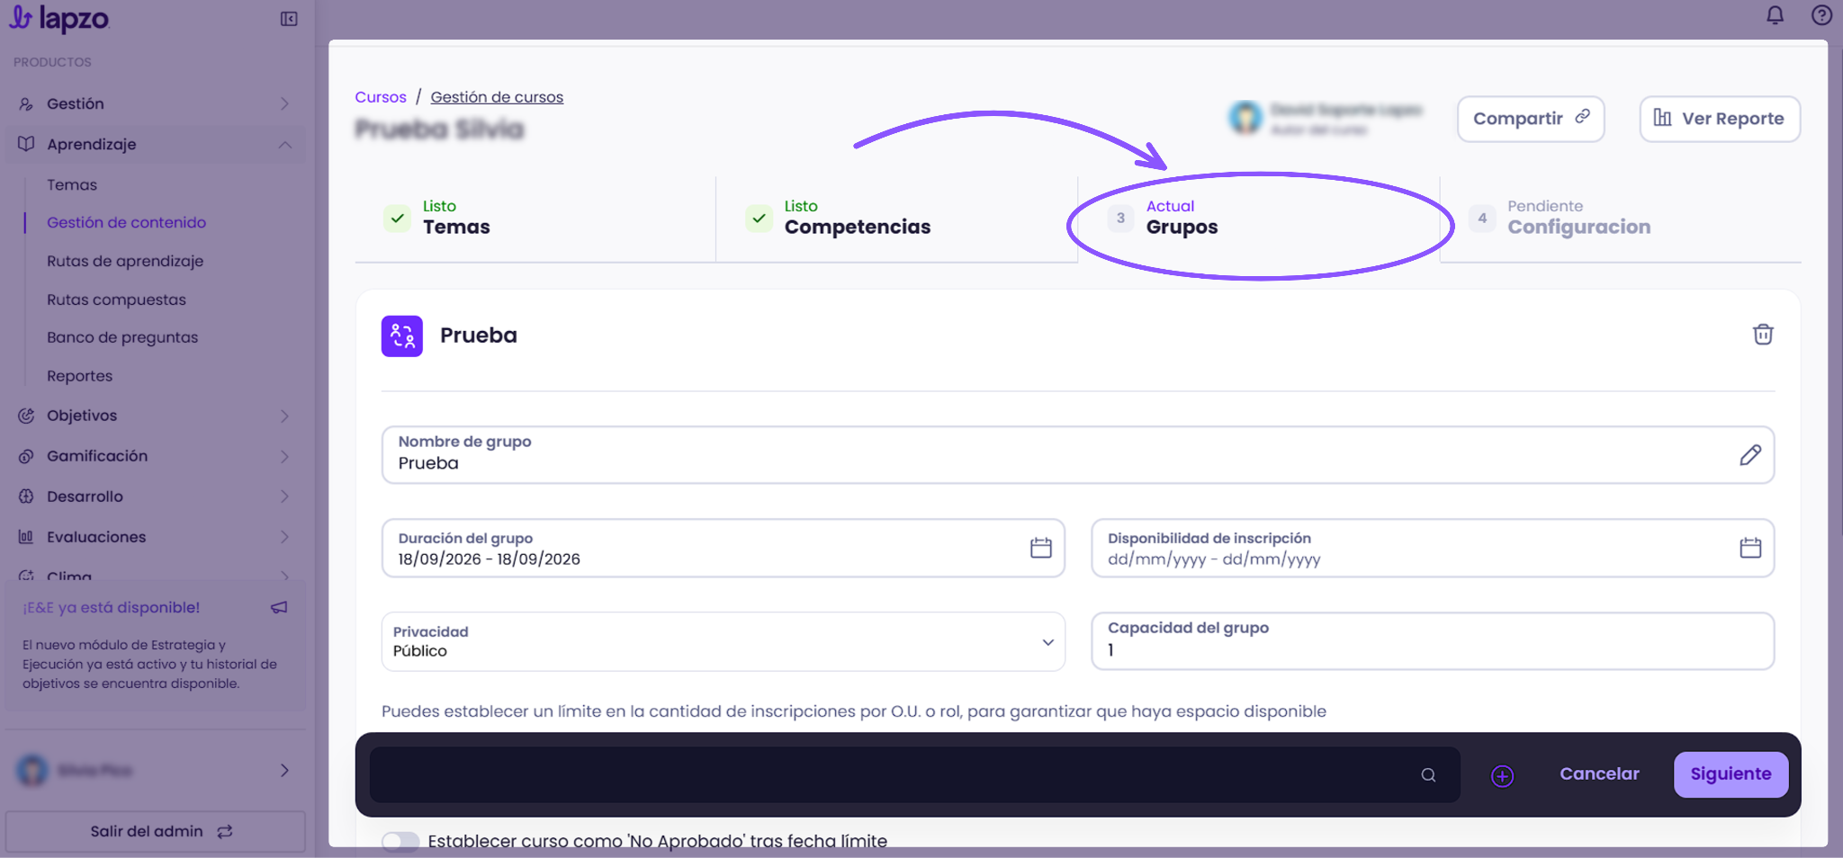Expand the Evaluaciones menu

[155, 538]
